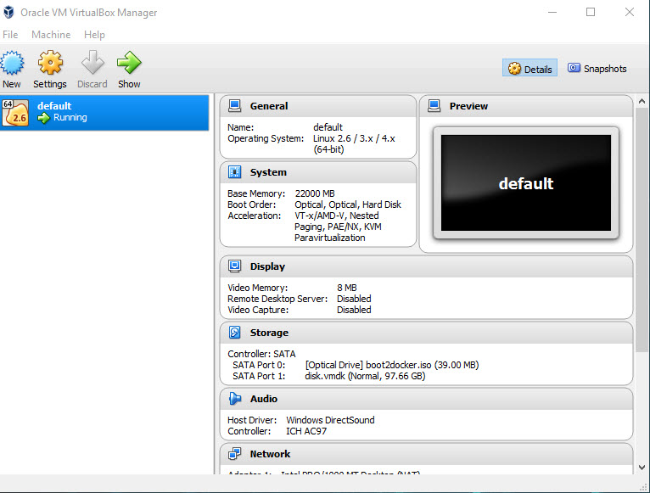Click the Discard toolbar icon
The width and height of the screenshot is (650, 493).
(92, 64)
